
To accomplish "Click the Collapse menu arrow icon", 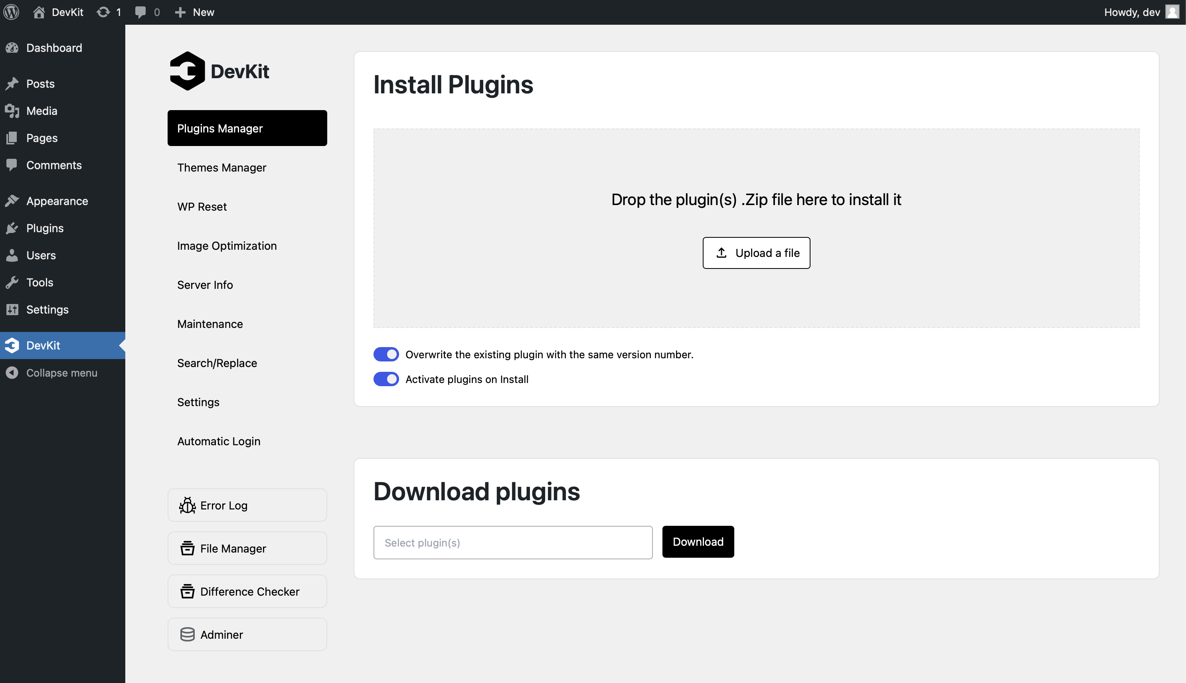I will click(12, 373).
